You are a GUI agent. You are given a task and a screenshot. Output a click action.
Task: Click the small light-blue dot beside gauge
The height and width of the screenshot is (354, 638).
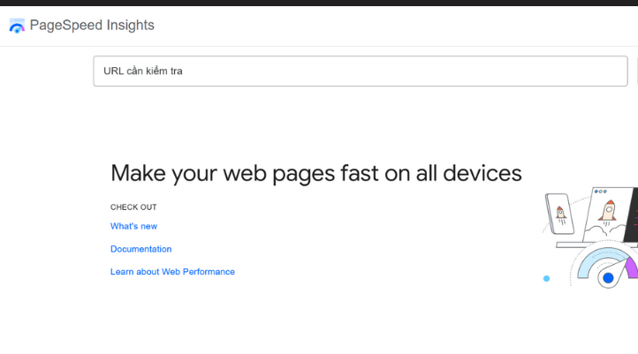(x=546, y=278)
